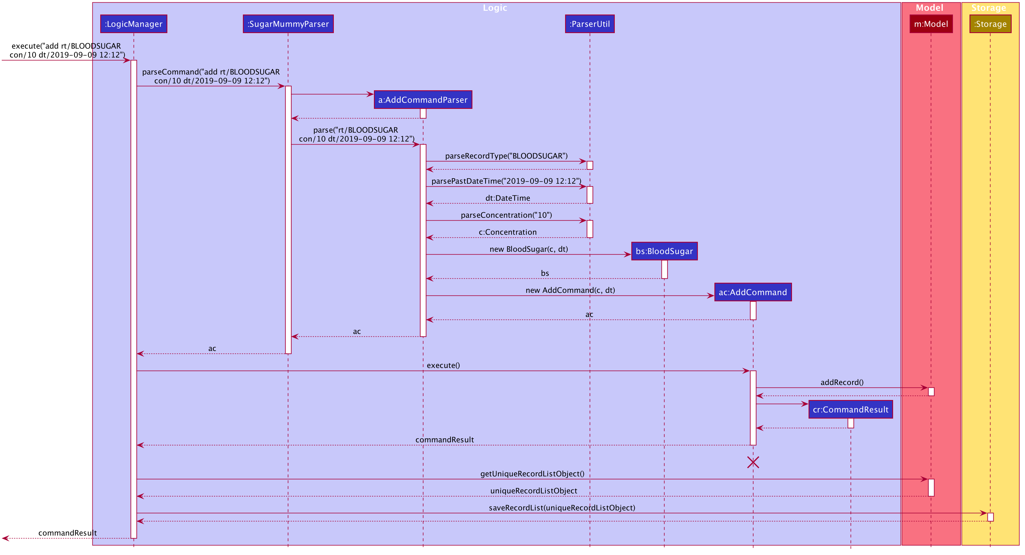
Task: Click the bs:BloodSugar participant box
Action: click(664, 251)
